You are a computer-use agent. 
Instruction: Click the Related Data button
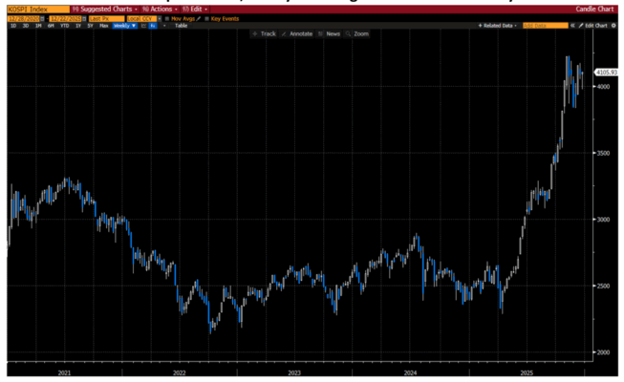pyautogui.click(x=497, y=25)
